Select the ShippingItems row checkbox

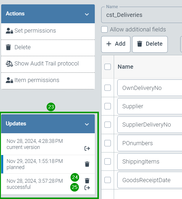pos(108,161)
